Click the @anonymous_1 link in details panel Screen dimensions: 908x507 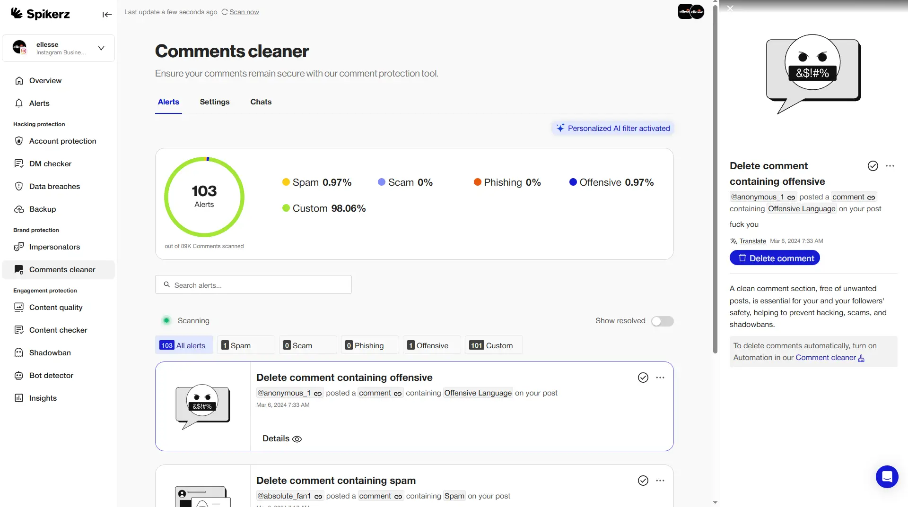click(763, 197)
